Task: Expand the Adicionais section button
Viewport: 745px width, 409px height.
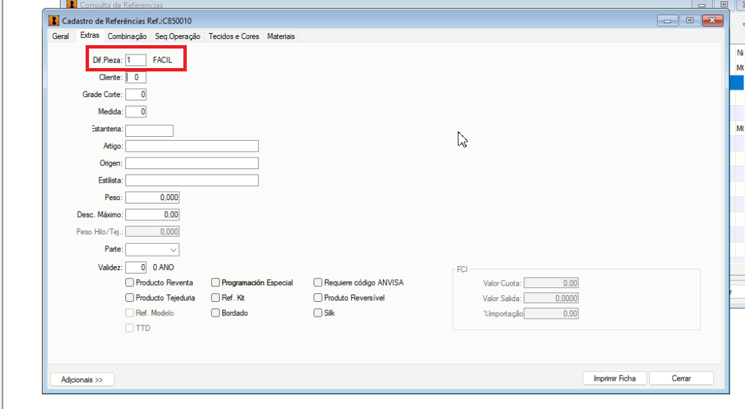Action: click(82, 379)
